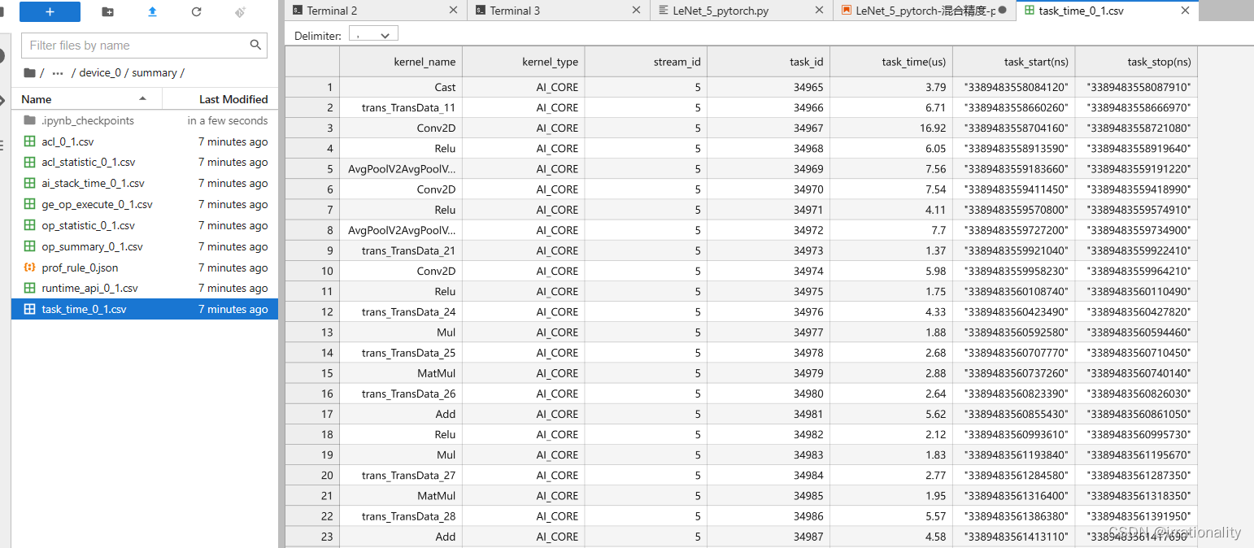
Task: Open the Delimiter dropdown
Action: pyautogui.click(x=373, y=35)
